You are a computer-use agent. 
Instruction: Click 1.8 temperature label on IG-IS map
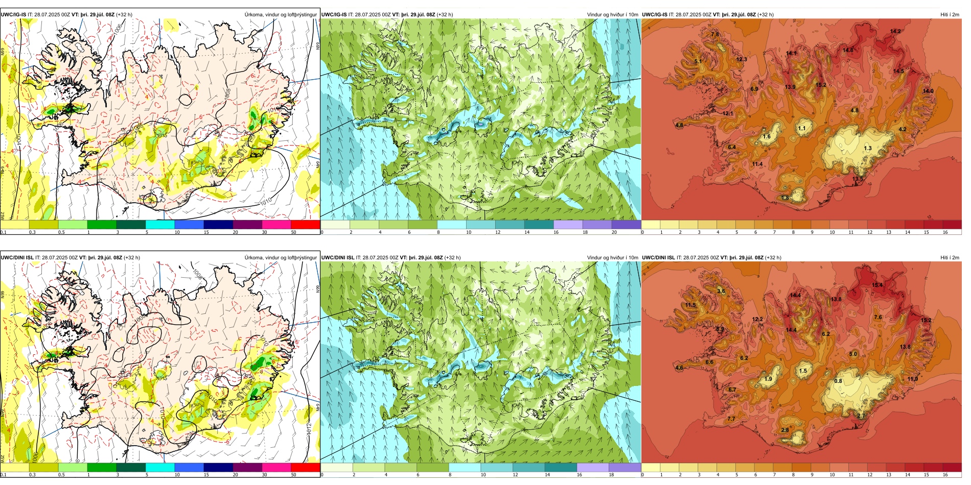coord(785,198)
